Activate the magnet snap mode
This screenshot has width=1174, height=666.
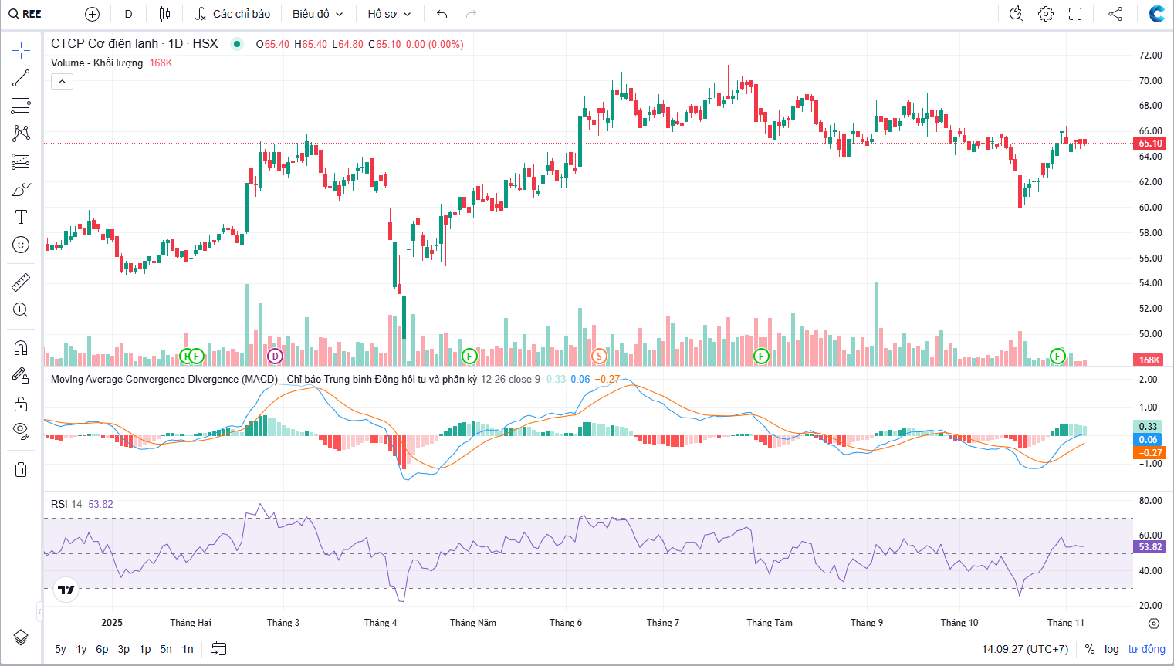click(x=21, y=347)
